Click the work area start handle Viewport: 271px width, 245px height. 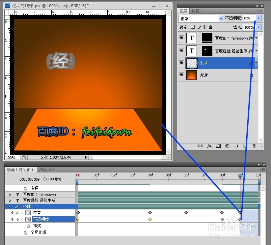pos(77,182)
